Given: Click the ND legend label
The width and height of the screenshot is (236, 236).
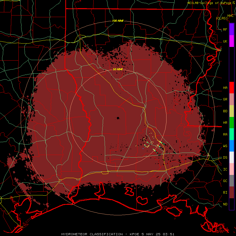Looking at the screenshot, I should pyautogui.click(x=225, y=204).
